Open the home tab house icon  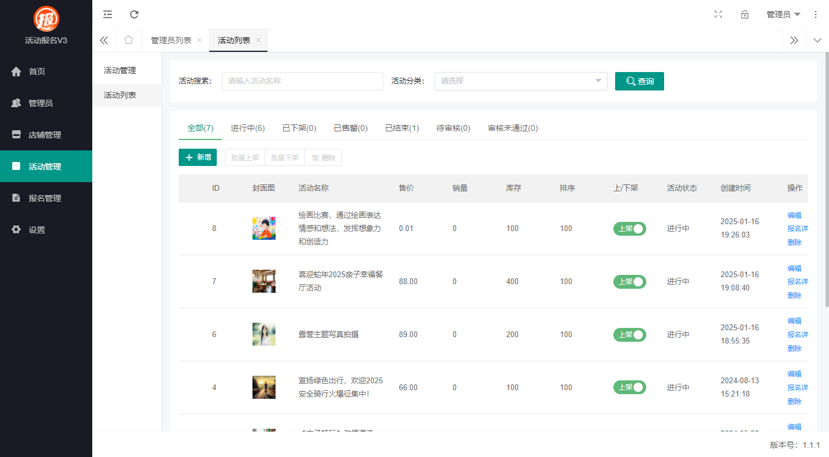[128, 40]
